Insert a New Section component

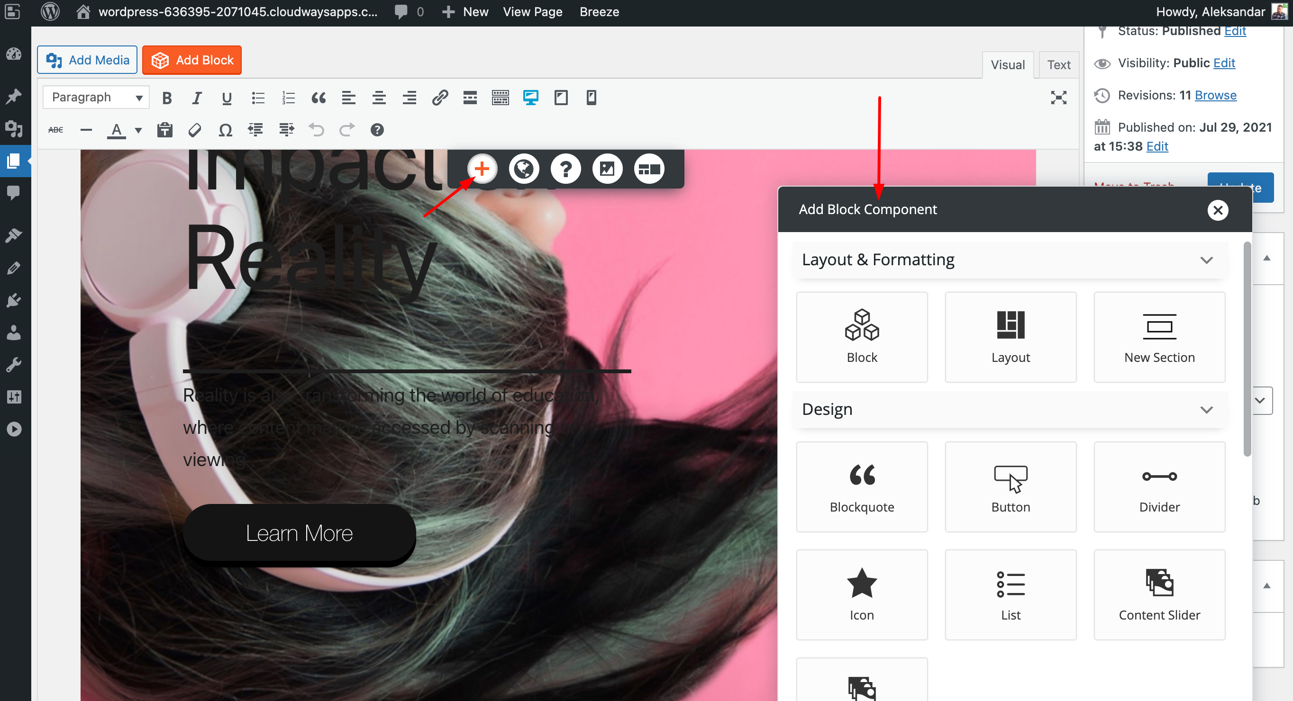pyautogui.click(x=1159, y=337)
